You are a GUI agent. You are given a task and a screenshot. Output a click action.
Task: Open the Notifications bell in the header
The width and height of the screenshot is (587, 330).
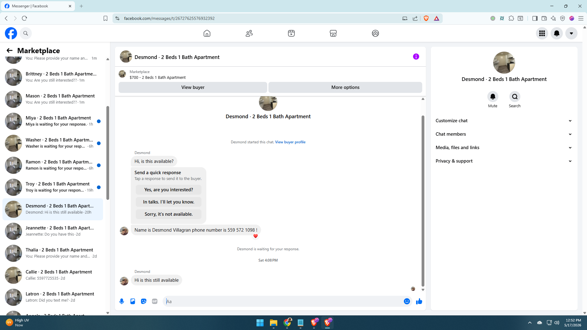pyautogui.click(x=557, y=33)
